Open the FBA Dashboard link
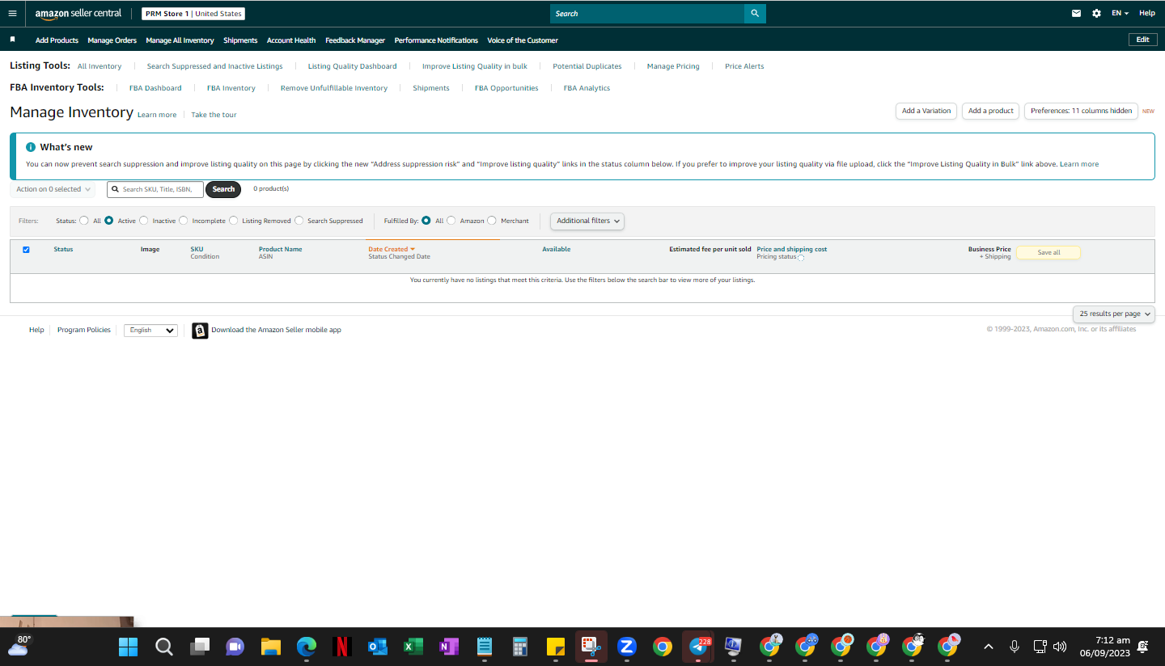 [x=155, y=88]
